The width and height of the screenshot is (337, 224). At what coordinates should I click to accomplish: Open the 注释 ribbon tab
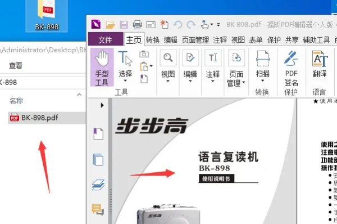click(x=220, y=40)
